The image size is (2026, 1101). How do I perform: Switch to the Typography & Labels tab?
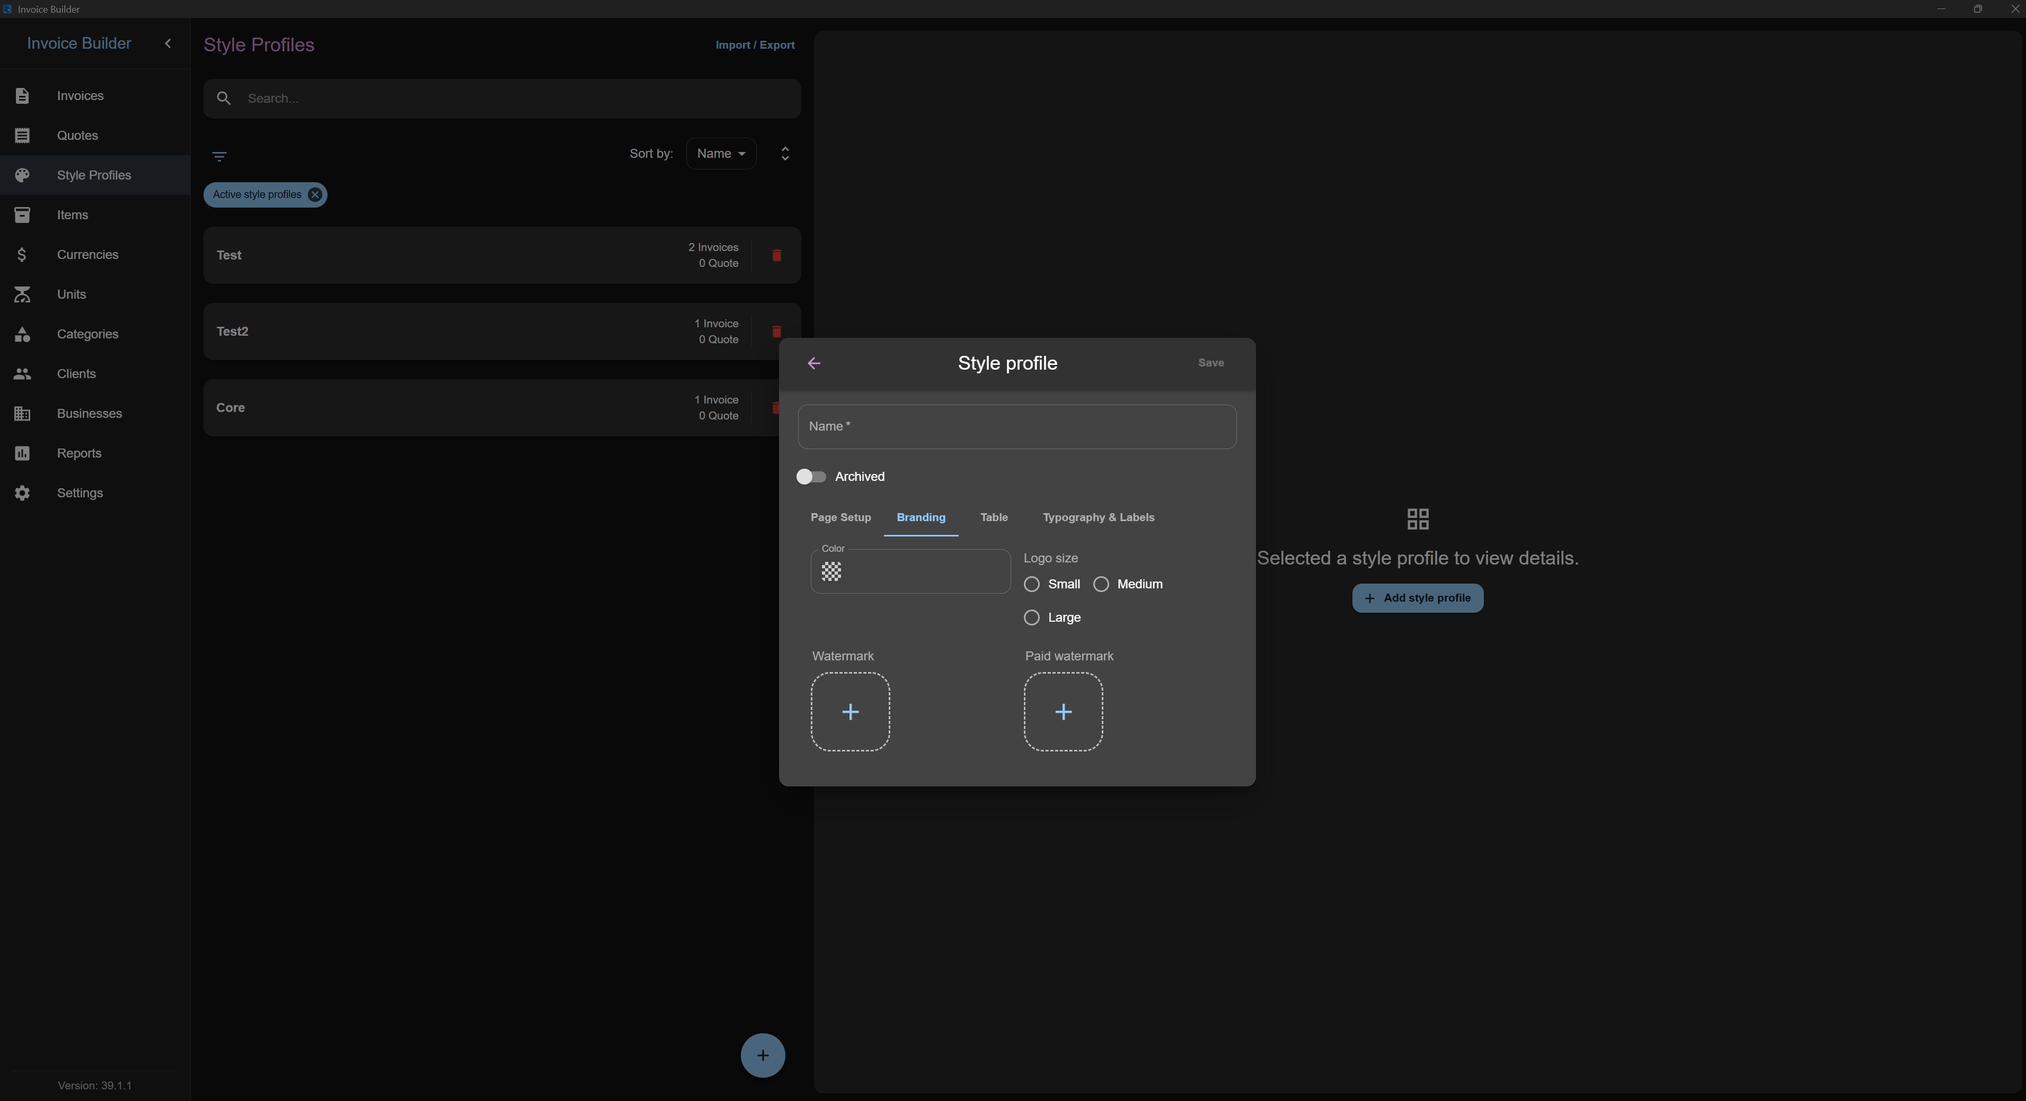tap(1099, 518)
